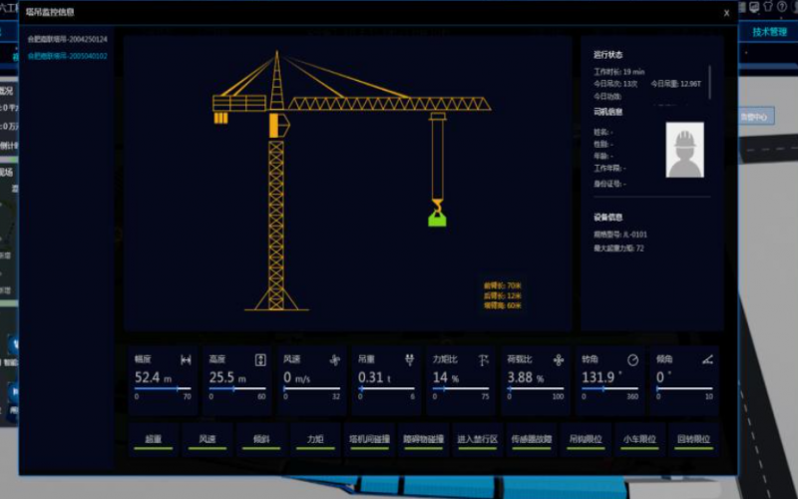Close the 塔吊监控信息 dialog
798x499 pixels.
(x=726, y=13)
